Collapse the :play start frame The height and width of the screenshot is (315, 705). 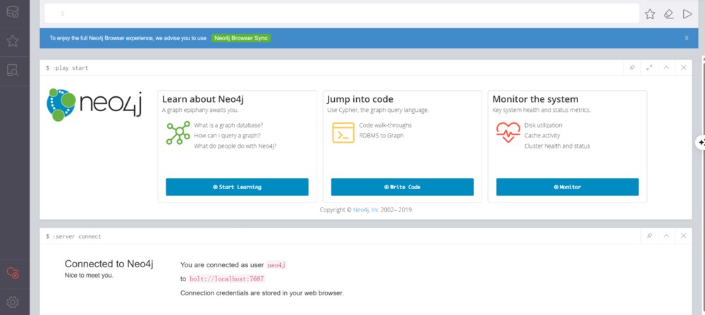pos(666,67)
